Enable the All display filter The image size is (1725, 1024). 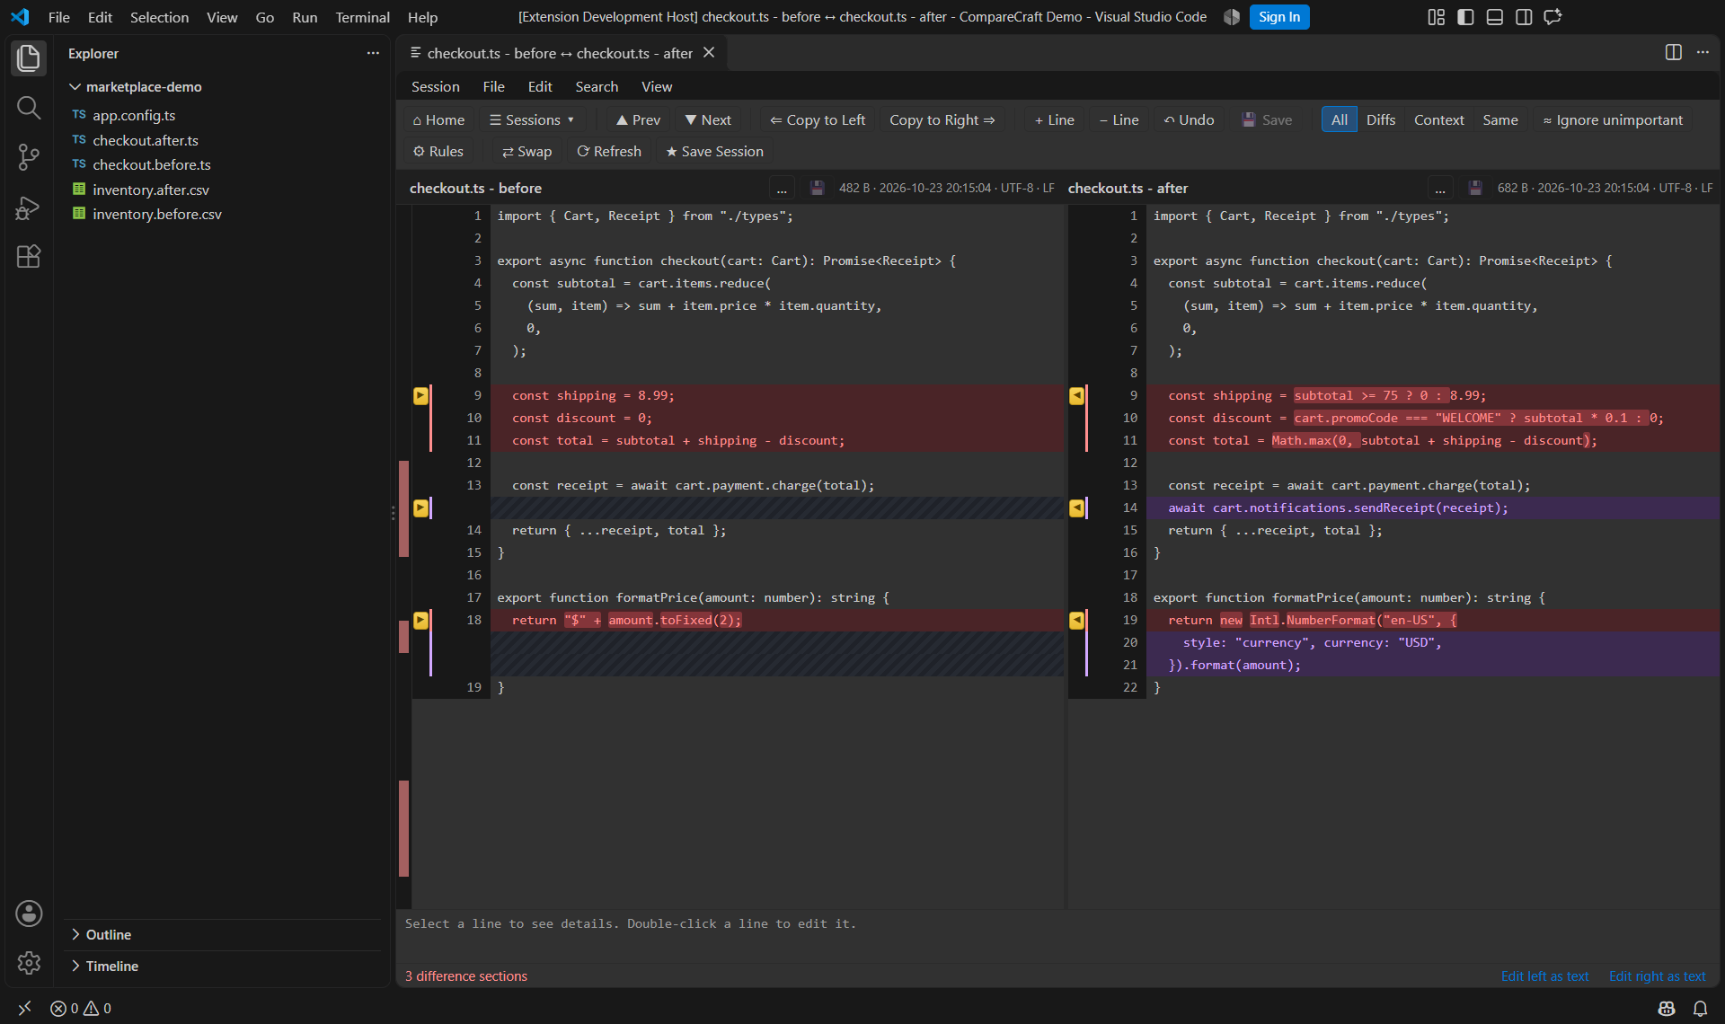coord(1339,119)
